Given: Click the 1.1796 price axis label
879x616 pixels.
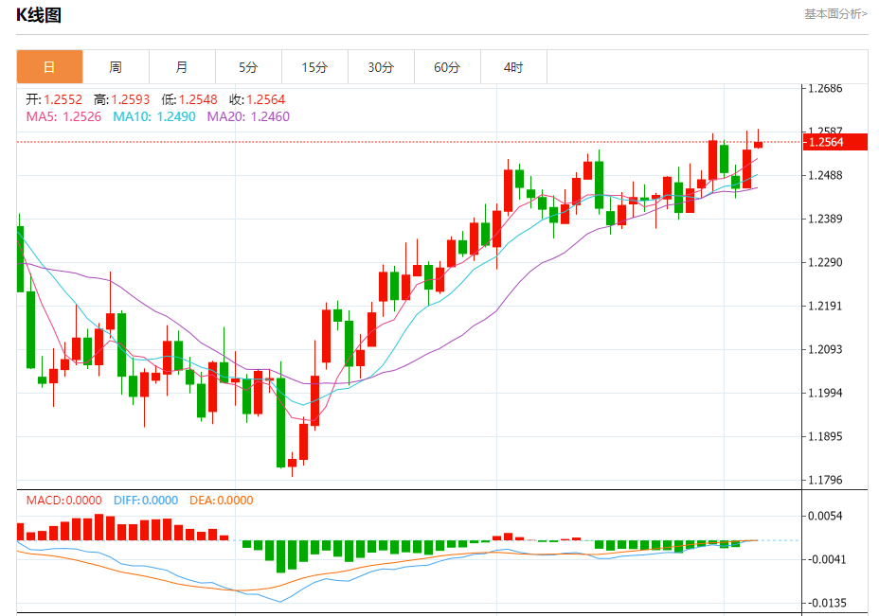Looking at the screenshot, I should click(x=825, y=480).
